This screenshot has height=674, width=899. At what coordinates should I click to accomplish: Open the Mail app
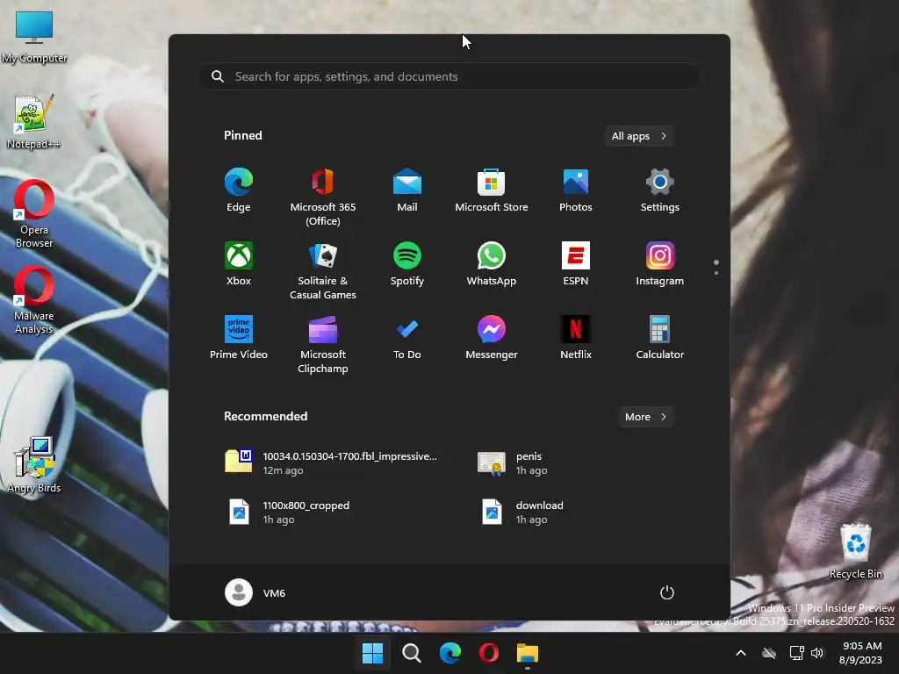[x=407, y=190]
